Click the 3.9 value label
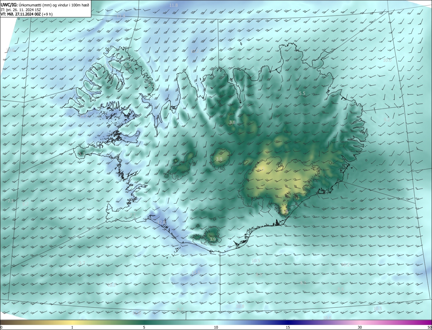This screenshot has height=330, width=432. 213,239
